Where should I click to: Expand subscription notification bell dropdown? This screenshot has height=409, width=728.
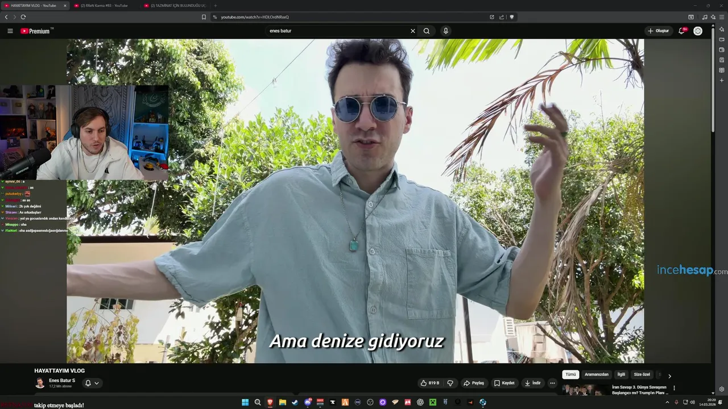pos(92,383)
